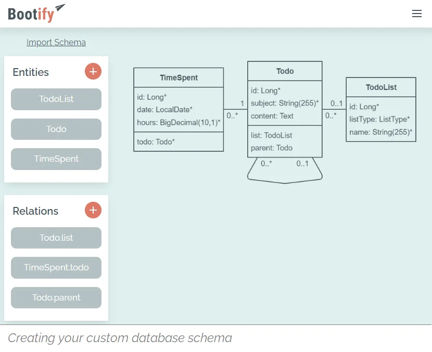Open the TimeSpent.todo relation

[56, 267]
